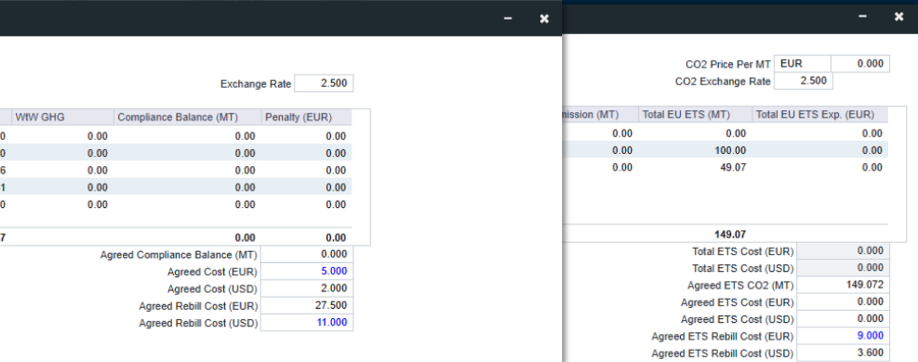
Task: Edit the CO2 Price Per MT value
Action: 860,64
